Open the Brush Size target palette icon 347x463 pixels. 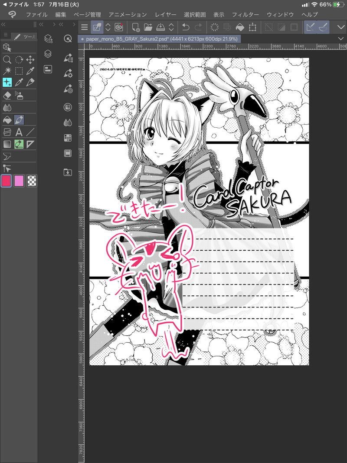point(68,89)
